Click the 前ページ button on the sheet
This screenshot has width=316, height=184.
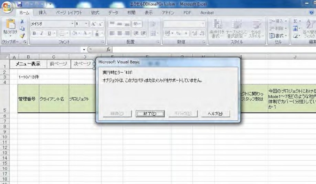tap(58, 64)
